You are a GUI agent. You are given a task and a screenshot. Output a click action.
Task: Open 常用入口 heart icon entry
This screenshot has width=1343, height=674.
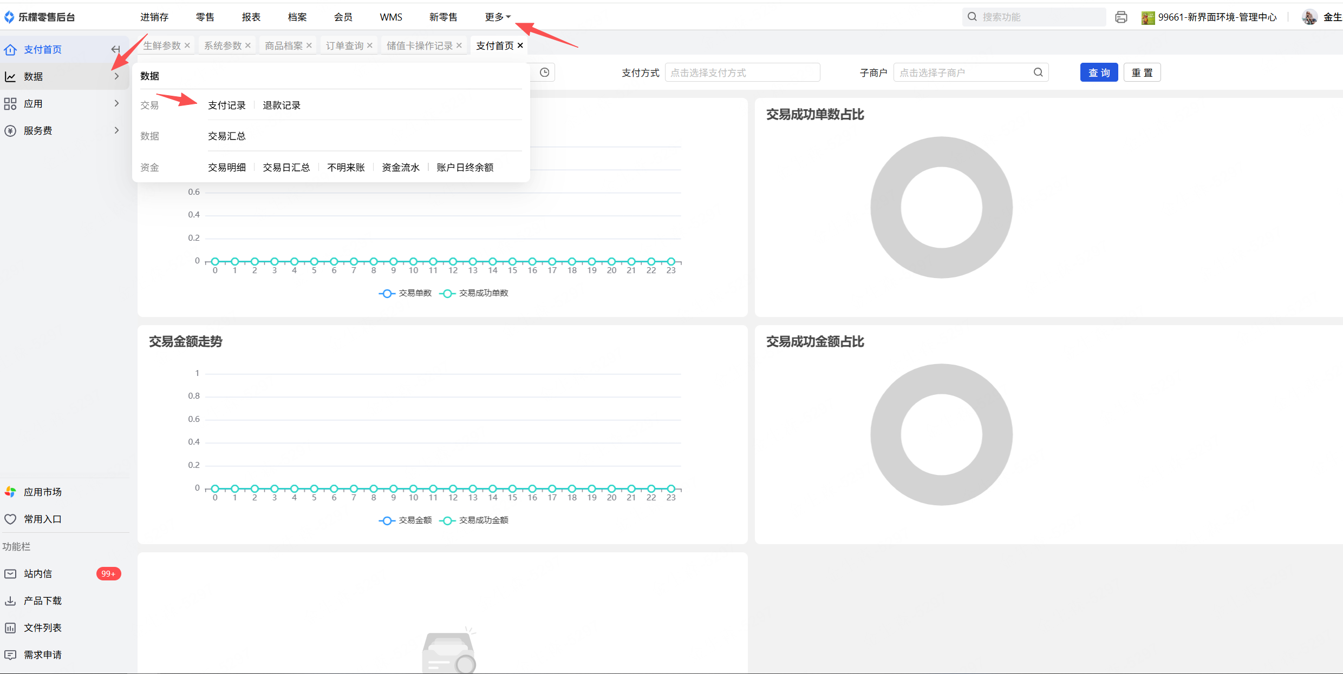10,519
